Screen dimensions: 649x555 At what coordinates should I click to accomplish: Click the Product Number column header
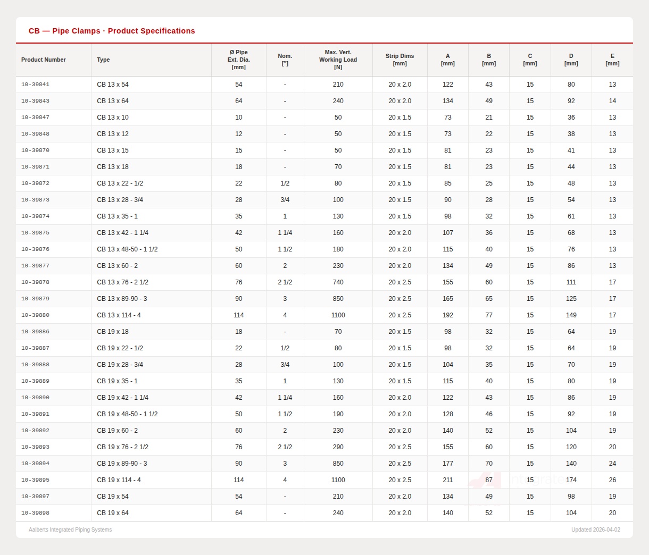pos(44,60)
